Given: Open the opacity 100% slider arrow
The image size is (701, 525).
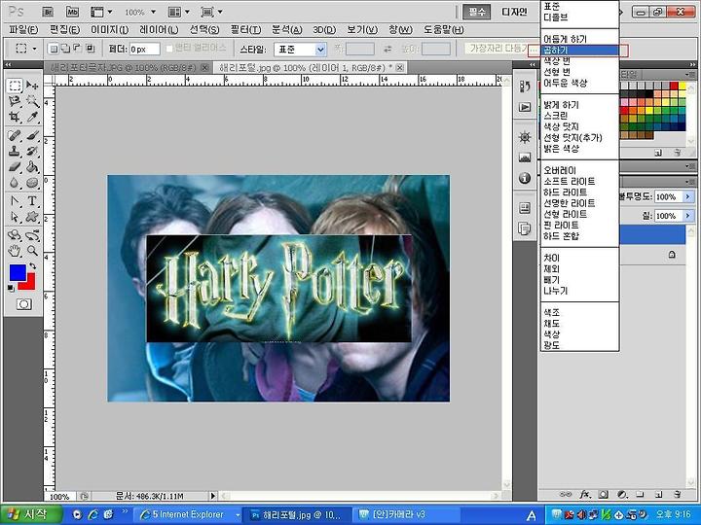Looking at the screenshot, I should 687,196.
